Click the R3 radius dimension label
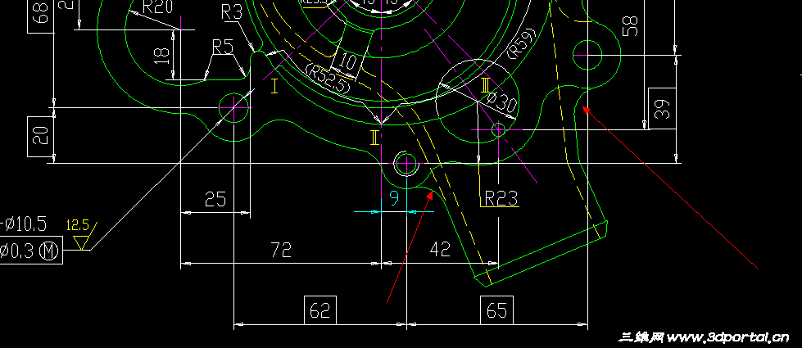The width and height of the screenshot is (802, 348). pos(232,12)
